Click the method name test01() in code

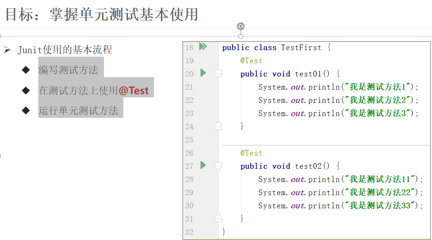(312, 74)
